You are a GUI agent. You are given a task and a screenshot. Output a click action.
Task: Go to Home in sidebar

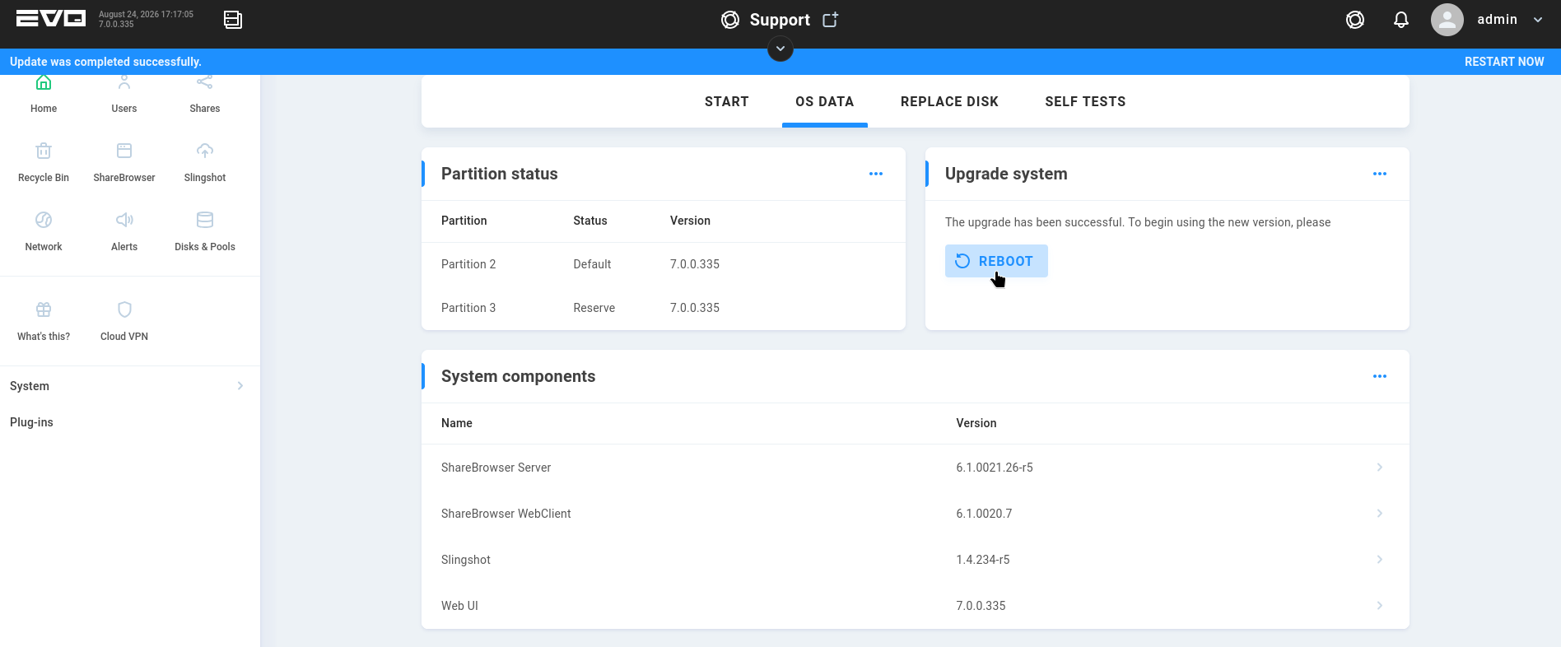(x=44, y=94)
